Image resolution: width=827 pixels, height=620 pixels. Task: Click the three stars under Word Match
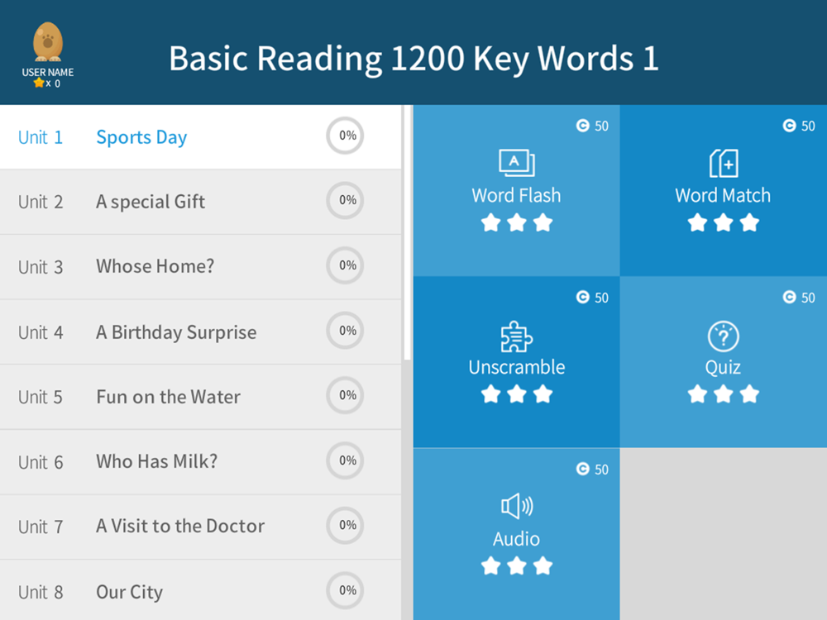[723, 222]
